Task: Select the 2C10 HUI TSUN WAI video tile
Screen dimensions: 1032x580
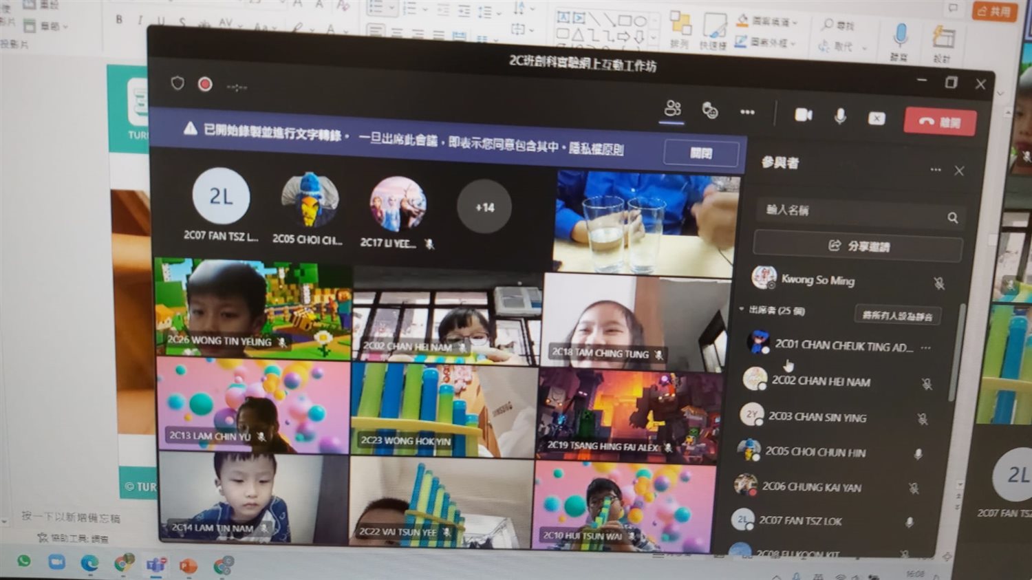Action: tap(623, 506)
